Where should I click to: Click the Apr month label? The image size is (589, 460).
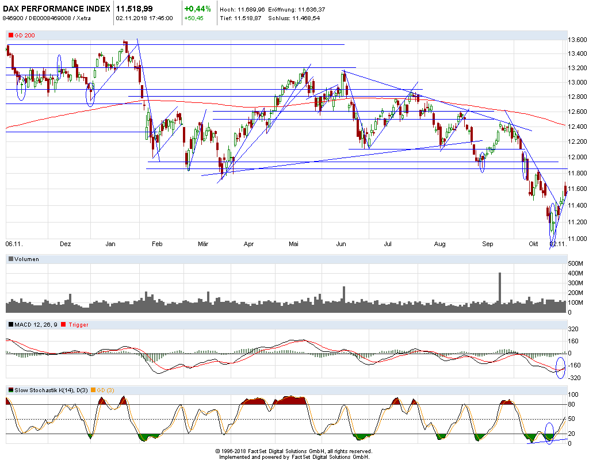pos(248,244)
